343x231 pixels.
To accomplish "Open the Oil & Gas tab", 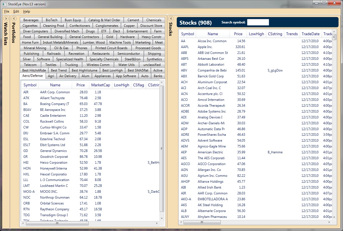I will click(x=61, y=48).
